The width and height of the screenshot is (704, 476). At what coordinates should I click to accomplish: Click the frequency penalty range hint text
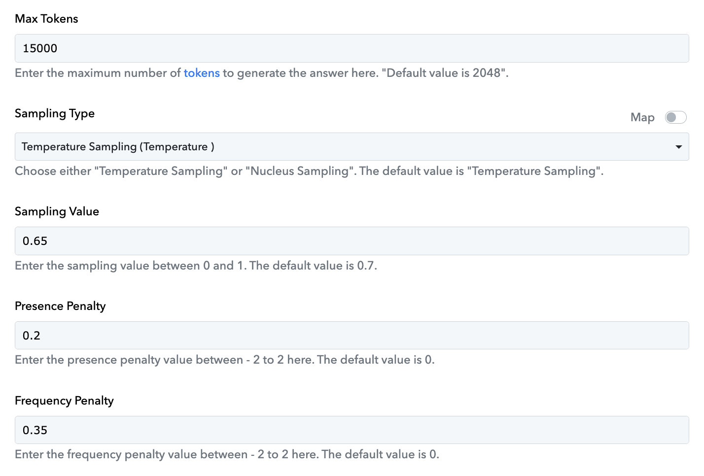click(x=227, y=454)
